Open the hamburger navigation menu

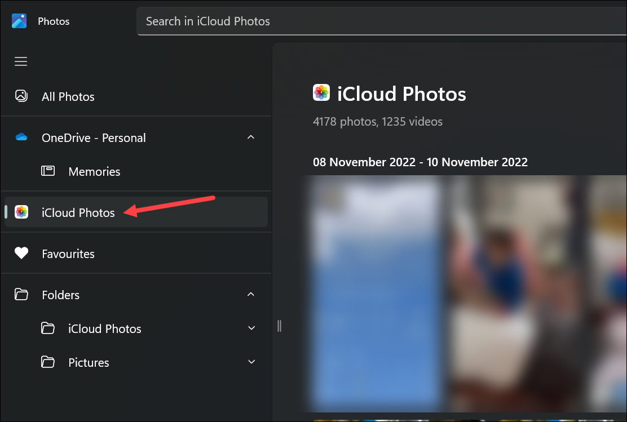21,61
